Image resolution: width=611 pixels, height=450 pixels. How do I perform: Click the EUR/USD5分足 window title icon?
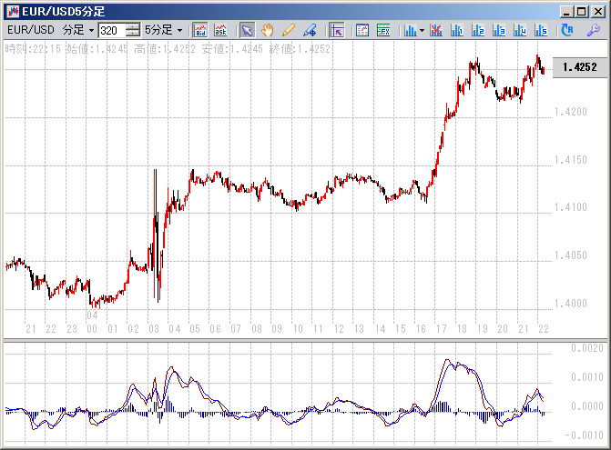[x=13, y=11]
